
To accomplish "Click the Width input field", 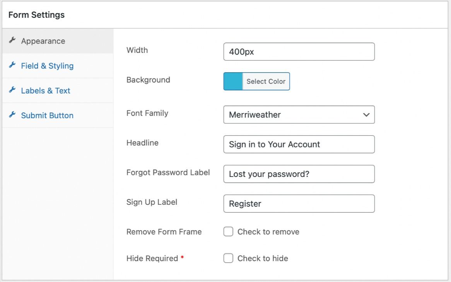I will click(299, 52).
